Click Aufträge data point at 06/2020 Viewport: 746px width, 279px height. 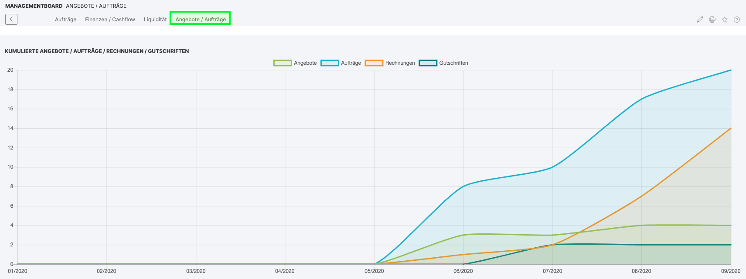(x=463, y=186)
